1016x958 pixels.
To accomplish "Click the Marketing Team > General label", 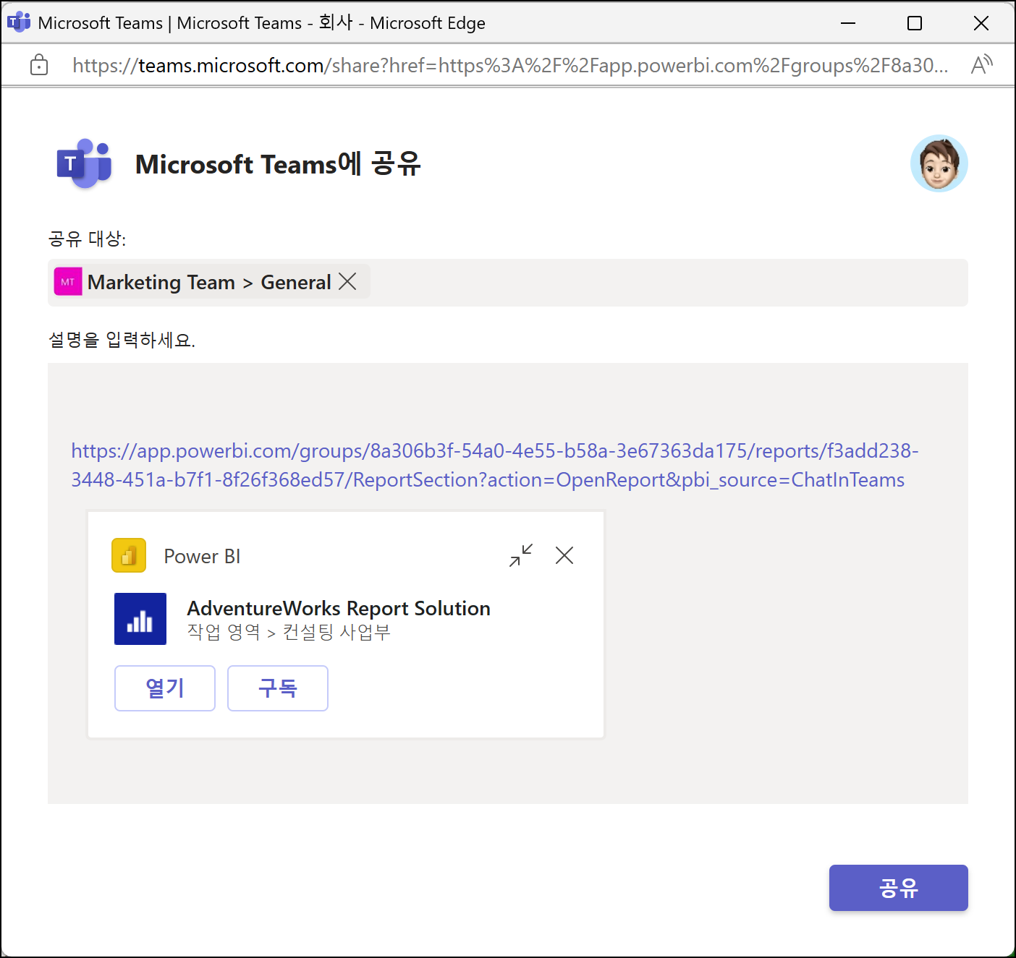I will pos(209,282).
